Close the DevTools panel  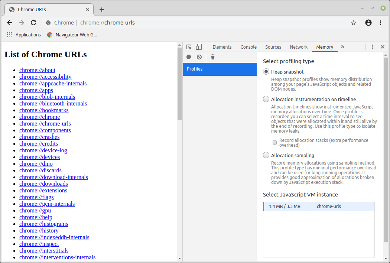(382, 47)
